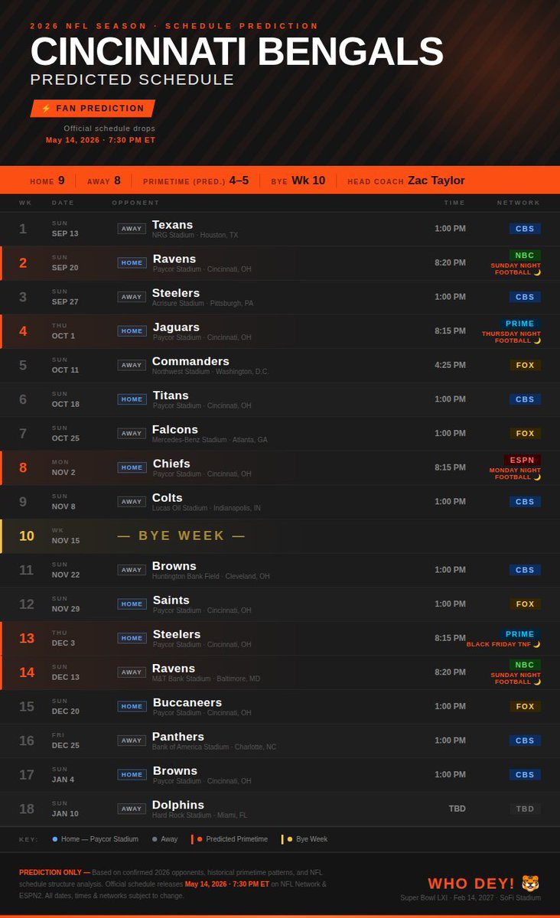Screen dimensions: 560x918
Task: Click the OPPONENT column header
Action: [135, 203]
